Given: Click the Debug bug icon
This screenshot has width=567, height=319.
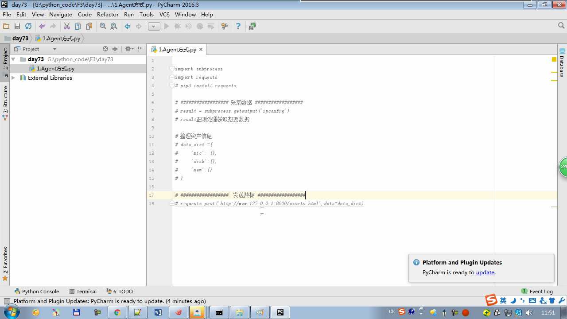Looking at the screenshot, I should click(x=178, y=27).
